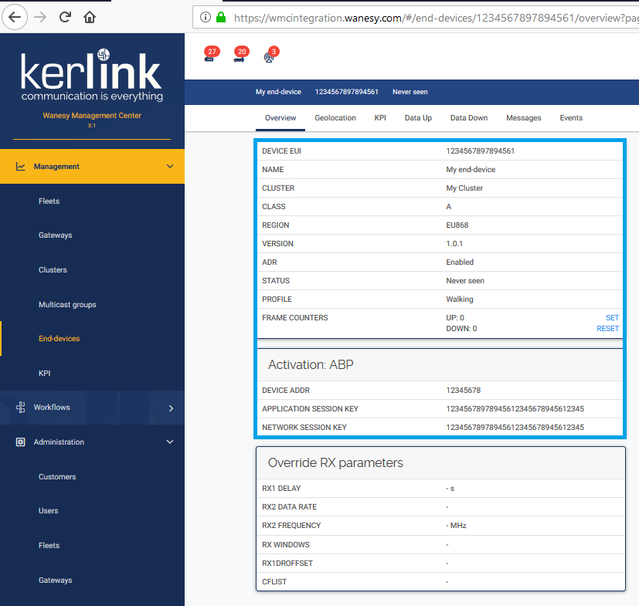Viewport: 639px width, 606px height.
Task: Click the Management chart icon in sidebar
Action: (x=21, y=167)
